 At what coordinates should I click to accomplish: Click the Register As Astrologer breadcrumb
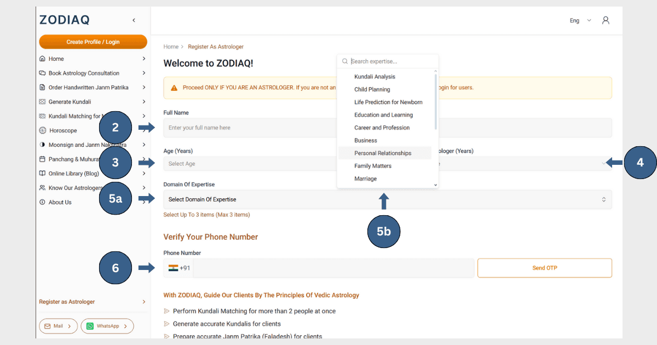[x=216, y=47]
